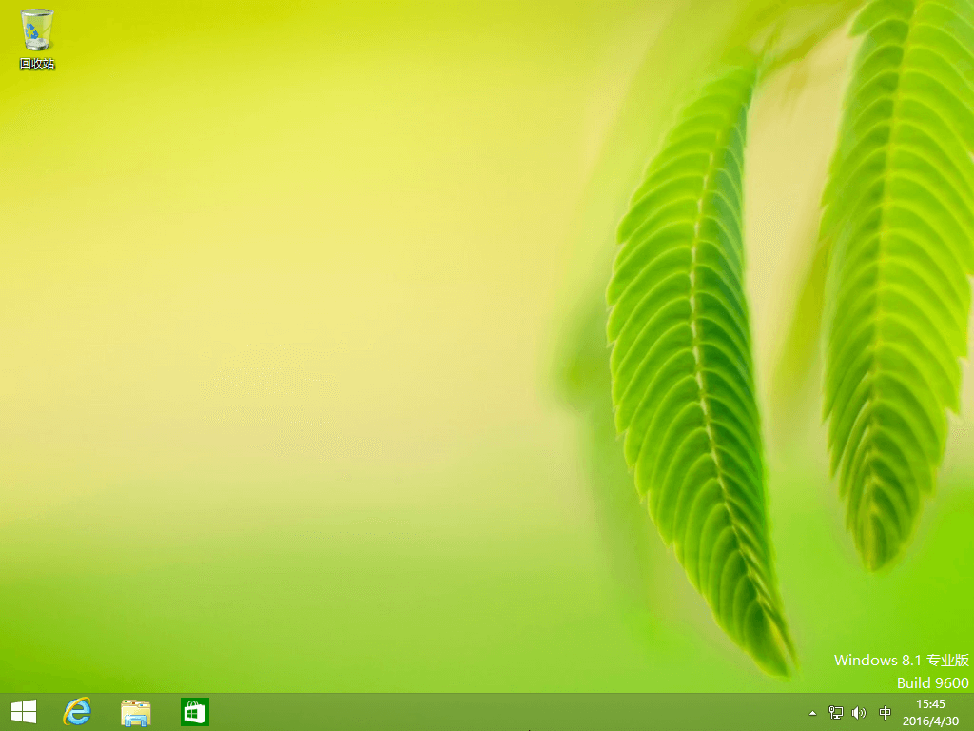This screenshot has width=974, height=731.
Task: Click the Build 9600 watermark text
Action: pyautogui.click(x=932, y=682)
